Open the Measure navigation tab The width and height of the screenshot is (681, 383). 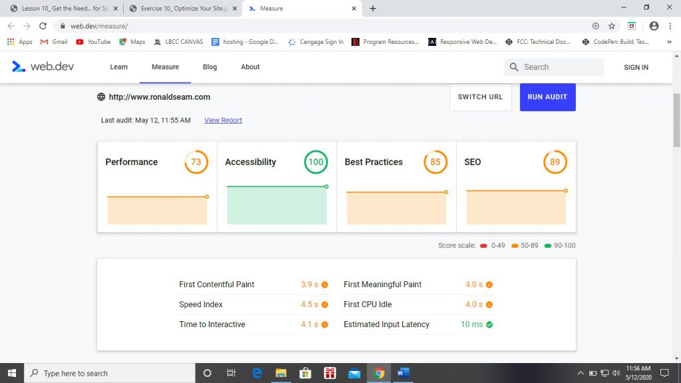(165, 67)
